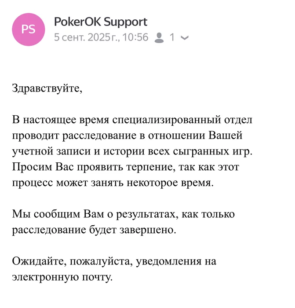Click the words уведомления на
Image resolution: width=295 pixels, height=308 pixels.
[175, 262]
